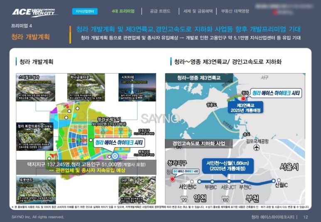Click the 제3연륙교 2025년 개통예정 callout
Screen dimensions: 321x222
point(245,108)
